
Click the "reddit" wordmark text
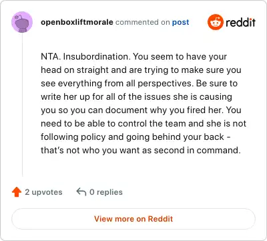click(x=240, y=22)
